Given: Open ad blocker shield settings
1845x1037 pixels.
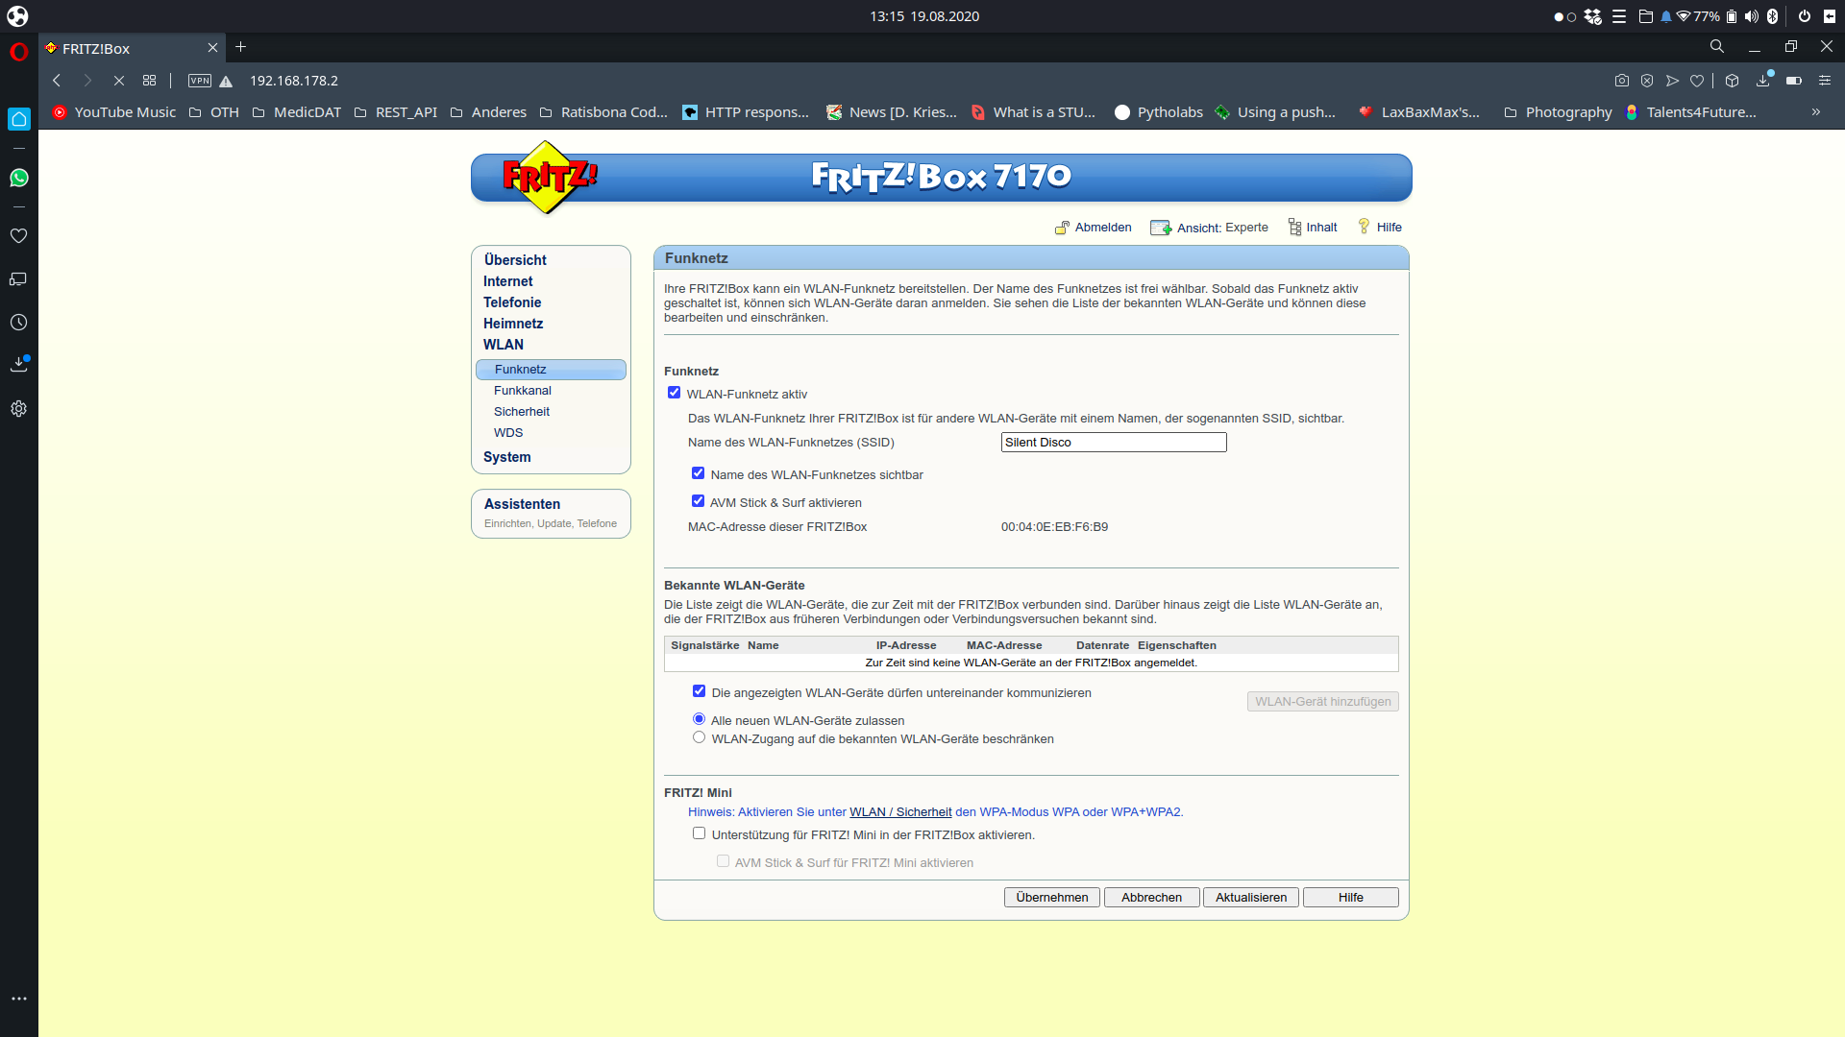Looking at the screenshot, I should coord(1647,81).
